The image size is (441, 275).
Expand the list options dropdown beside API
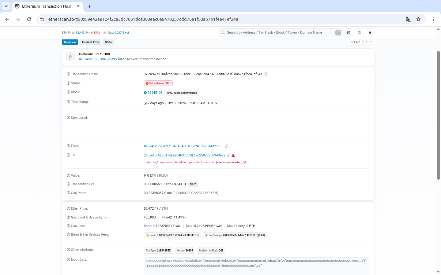pyautogui.click(x=369, y=42)
